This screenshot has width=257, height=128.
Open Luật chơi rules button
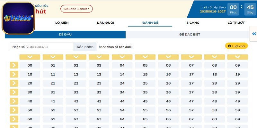(x=236, y=46)
